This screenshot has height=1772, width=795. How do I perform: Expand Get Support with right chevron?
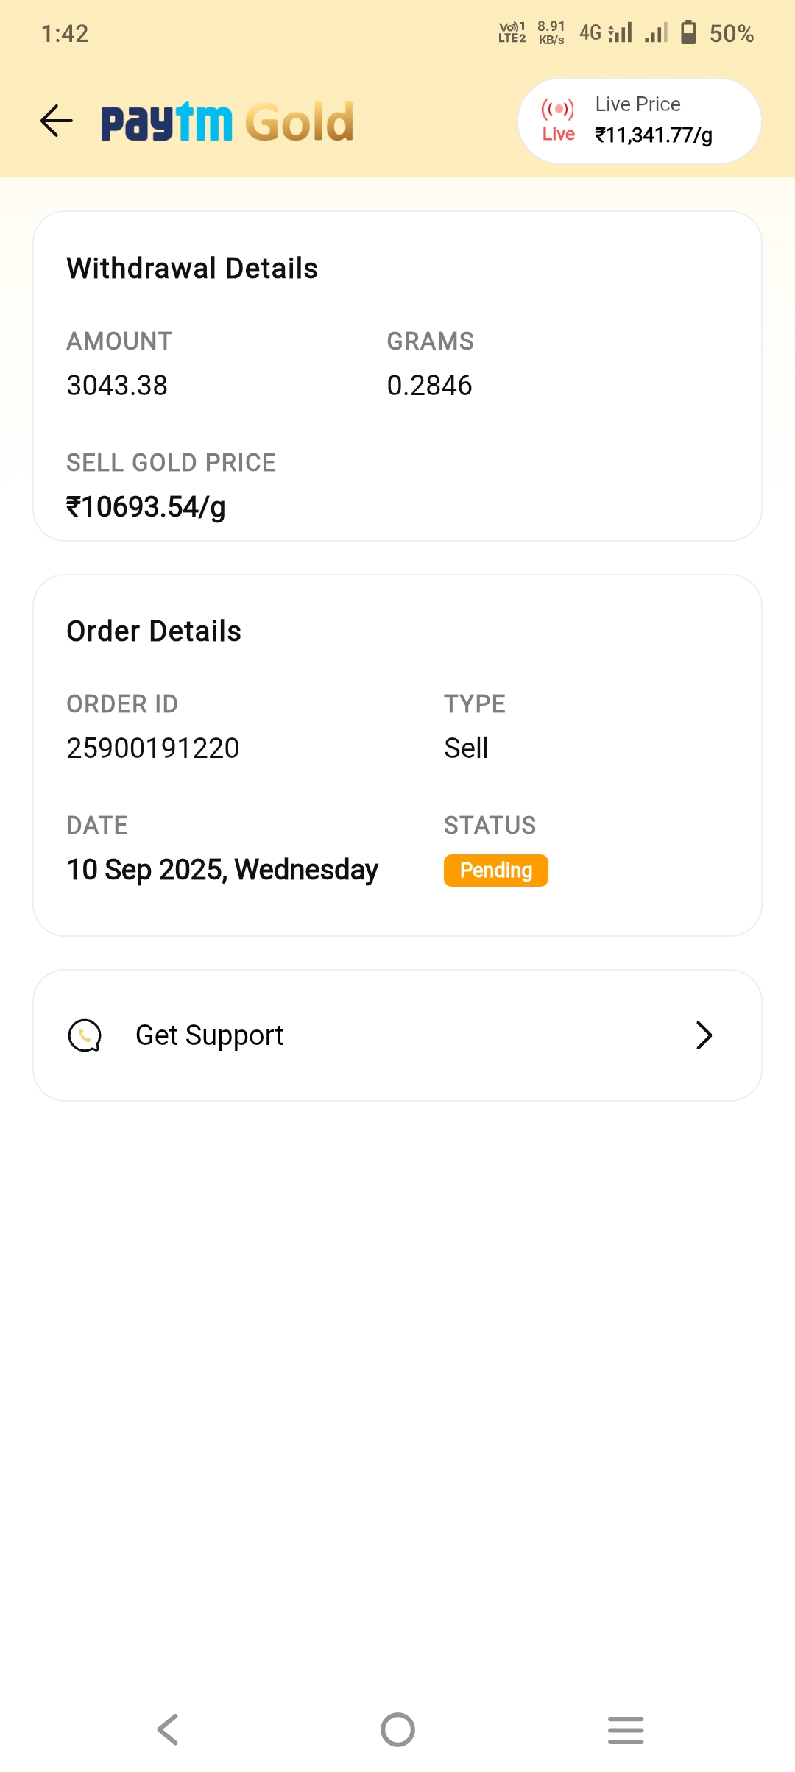(704, 1035)
